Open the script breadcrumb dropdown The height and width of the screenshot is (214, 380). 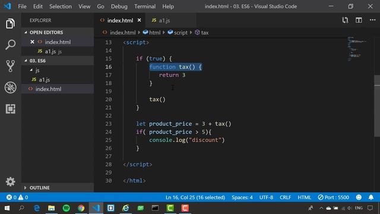point(178,32)
